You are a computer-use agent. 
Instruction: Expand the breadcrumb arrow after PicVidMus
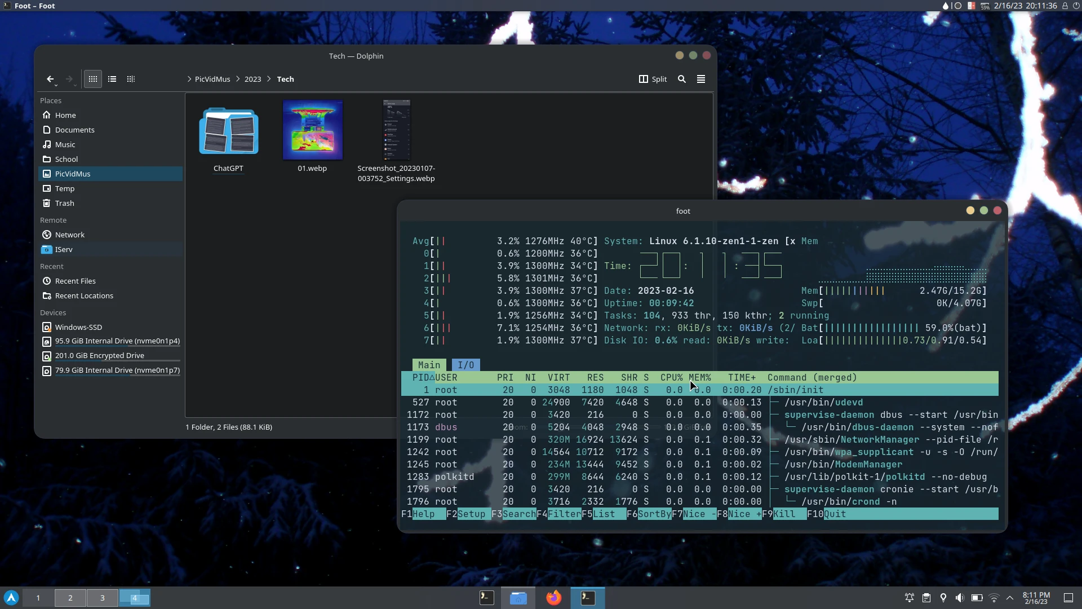(x=237, y=79)
